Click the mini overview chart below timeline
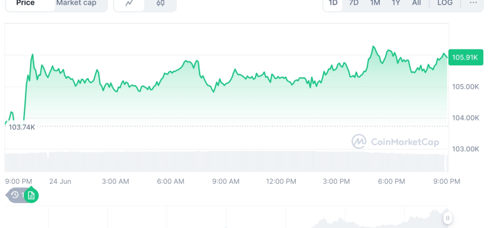The height and width of the screenshot is (228, 489). pos(239,218)
